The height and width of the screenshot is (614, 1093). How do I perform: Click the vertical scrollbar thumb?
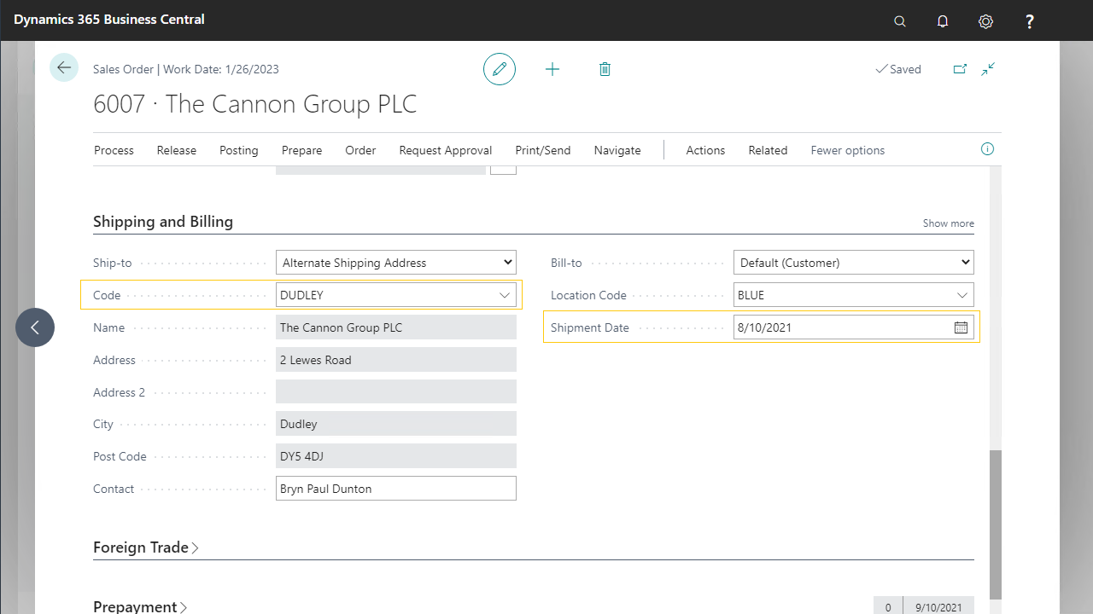pos(996,524)
